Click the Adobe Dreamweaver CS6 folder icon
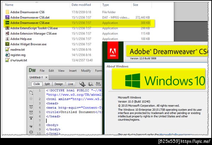The height and width of the screenshot is (145, 212). coord(7,12)
